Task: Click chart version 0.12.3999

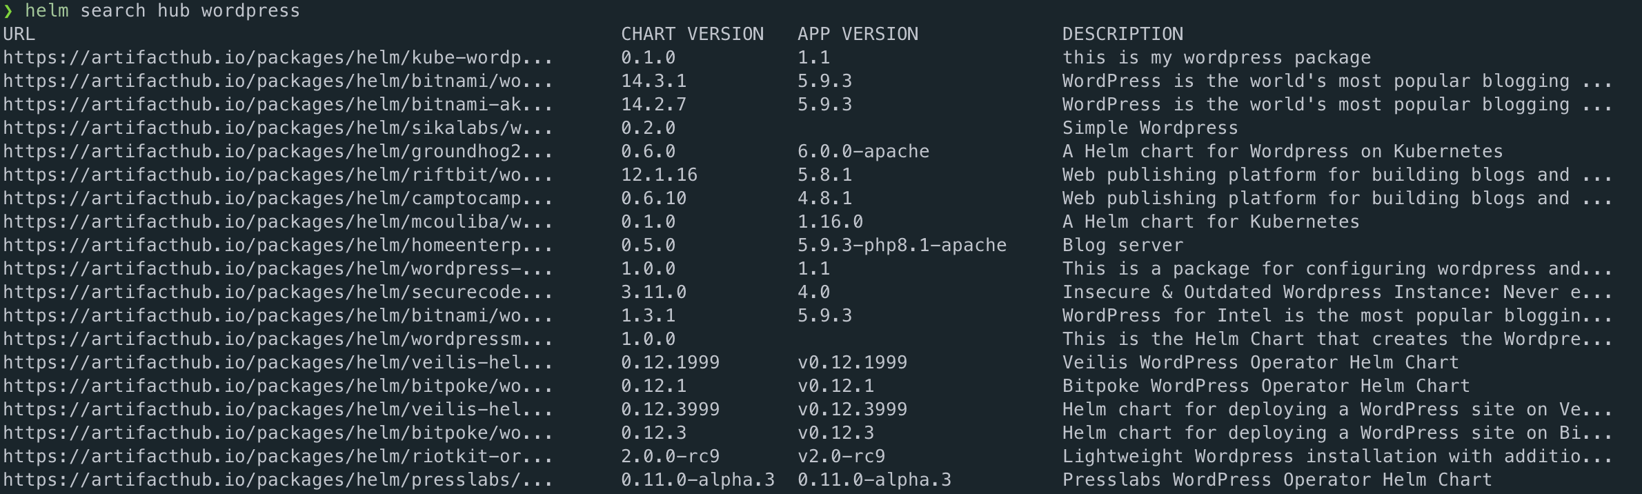Action: (x=671, y=410)
